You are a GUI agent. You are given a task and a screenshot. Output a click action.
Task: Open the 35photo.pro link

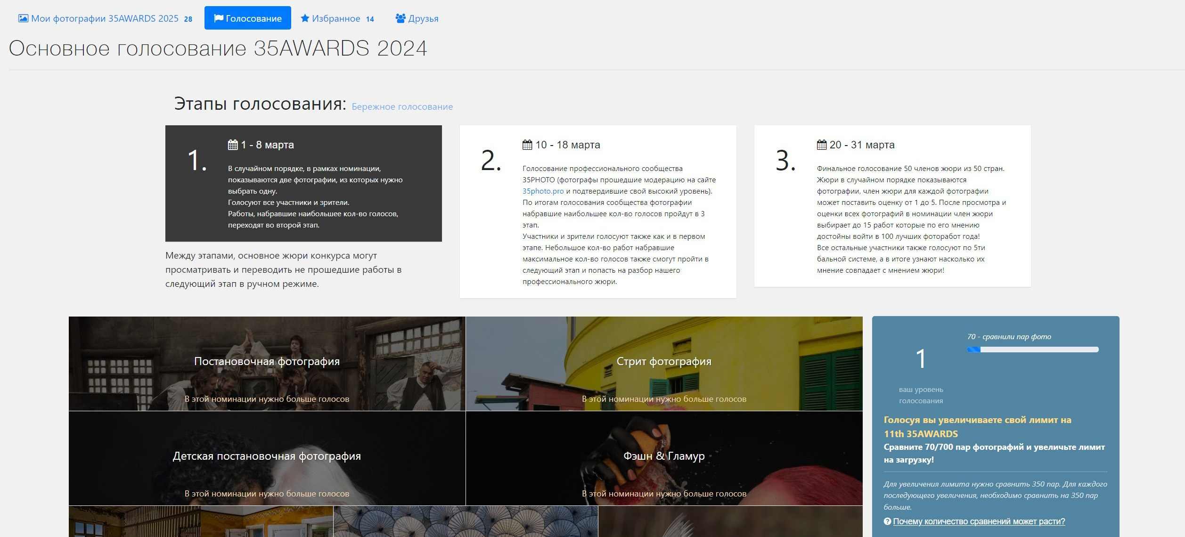coord(543,191)
